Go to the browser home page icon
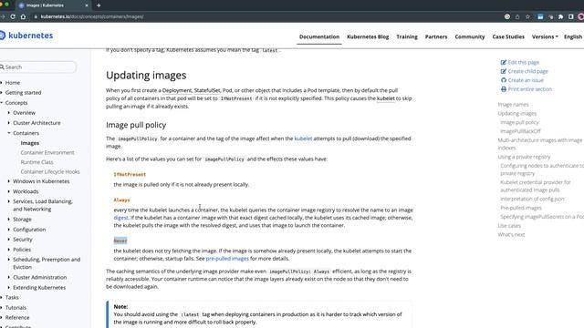The image size is (584, 328). [x=23, y=16]
